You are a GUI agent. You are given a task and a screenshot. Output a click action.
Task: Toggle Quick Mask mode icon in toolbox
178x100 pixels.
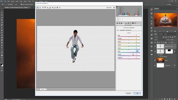[2, 68]
